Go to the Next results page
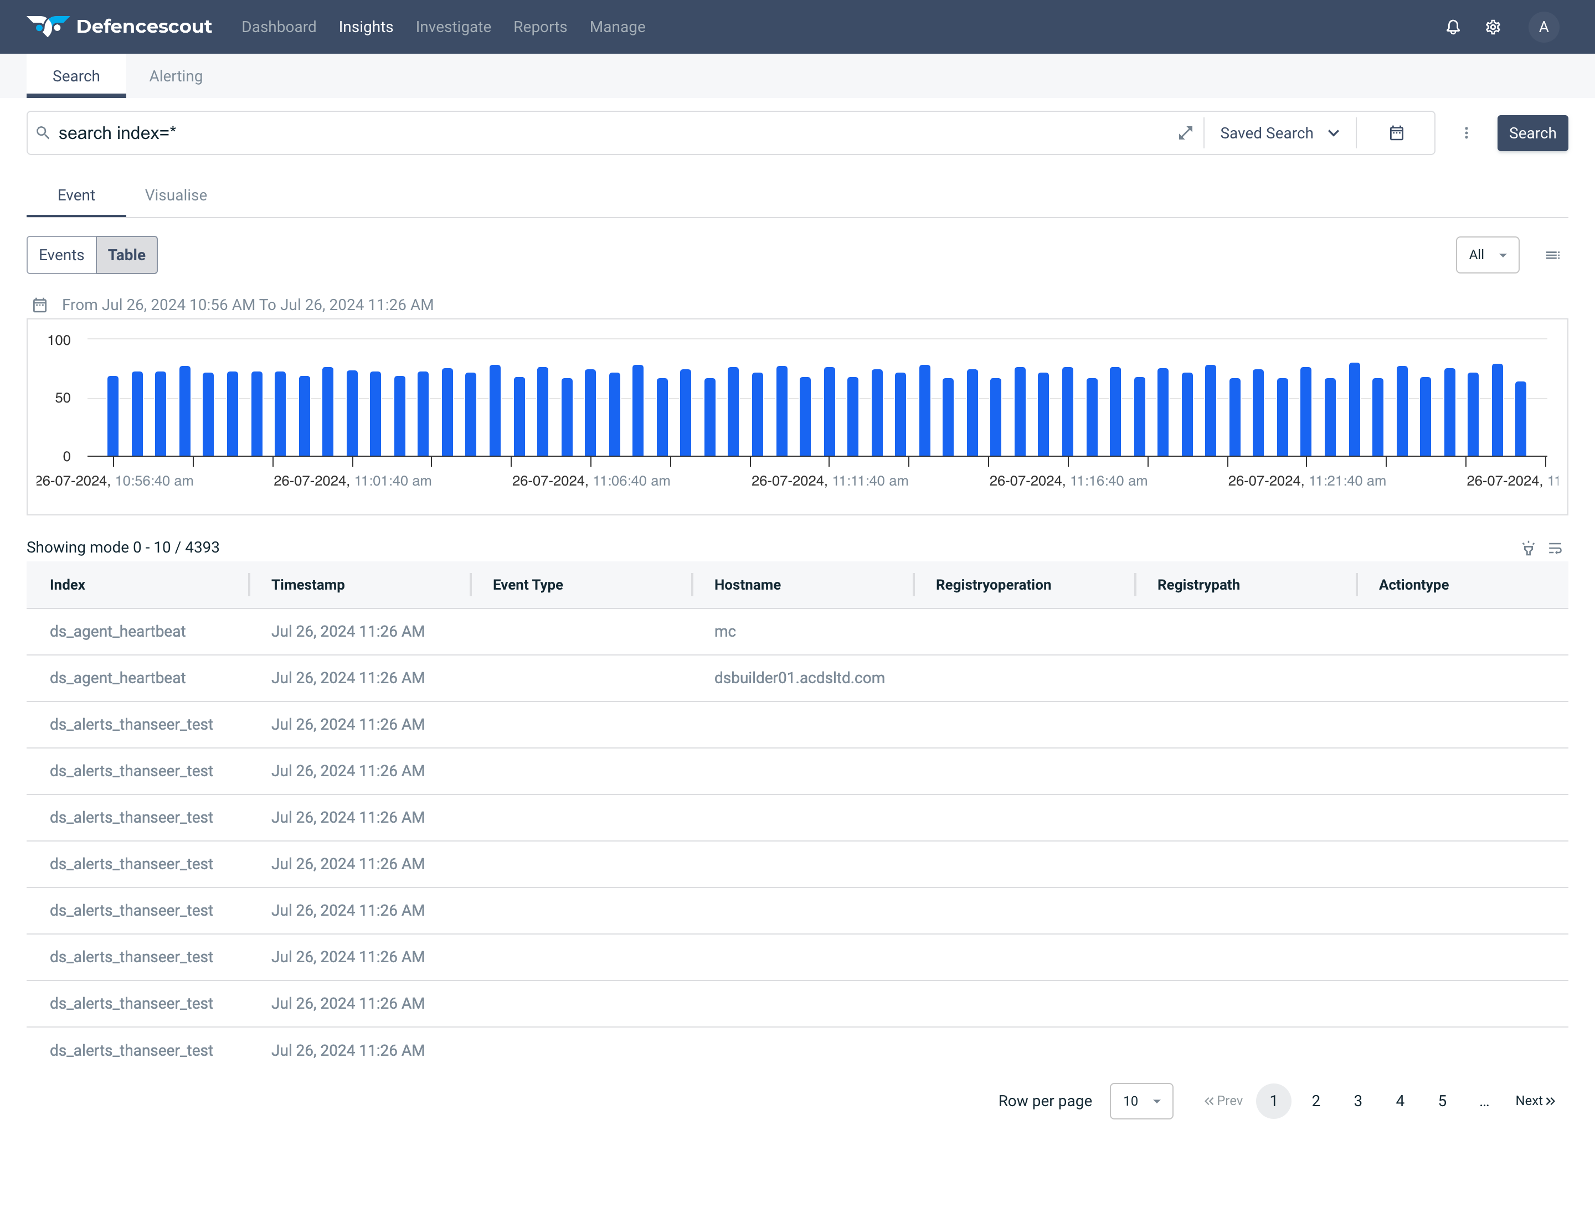1595x1218 pixels. 1535,1101
